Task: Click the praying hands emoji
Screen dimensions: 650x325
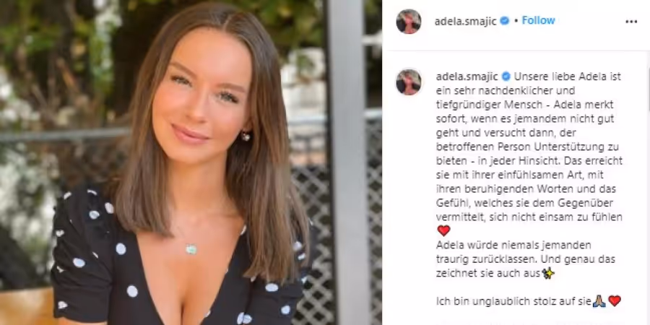Action: tap(599, 301)
